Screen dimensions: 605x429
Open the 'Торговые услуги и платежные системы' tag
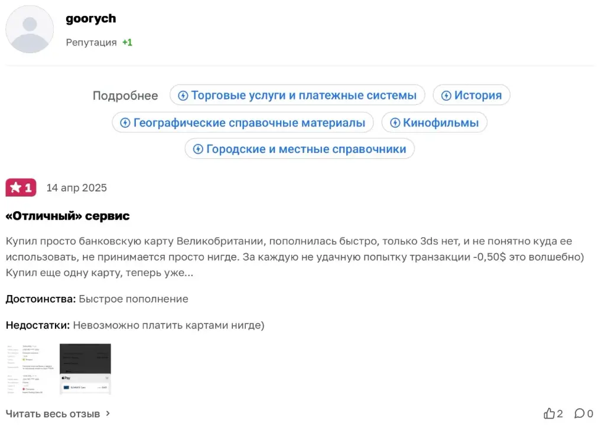point(297,95)
